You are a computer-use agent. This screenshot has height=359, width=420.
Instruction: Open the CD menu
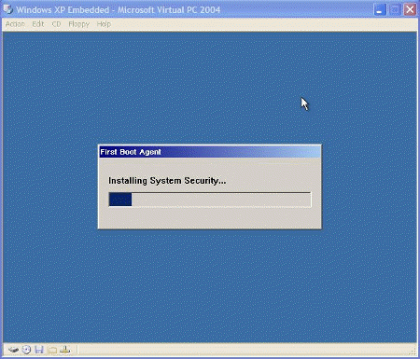[x=56, y=24]
